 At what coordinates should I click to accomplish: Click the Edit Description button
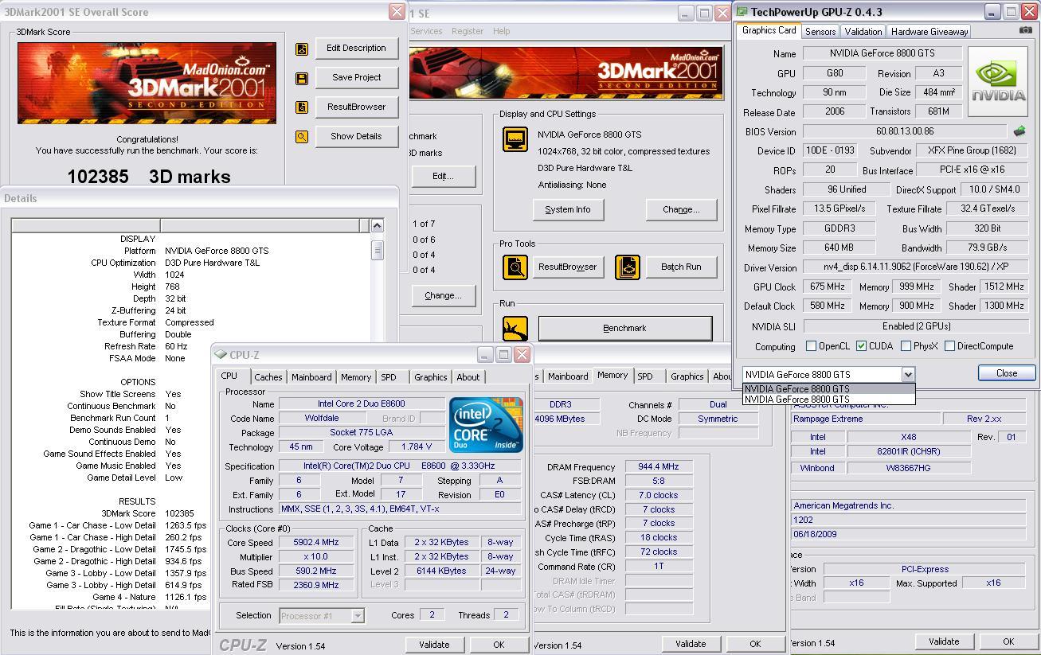tap(356, 48)
